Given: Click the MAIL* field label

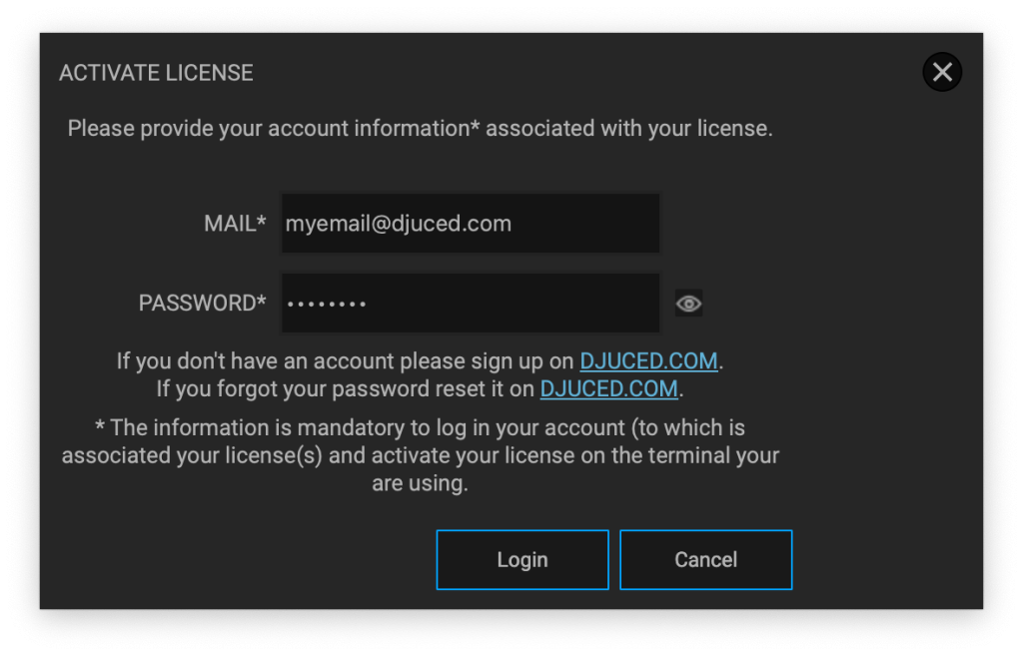Looking at the screenshot, I should [x=235, y=224].
